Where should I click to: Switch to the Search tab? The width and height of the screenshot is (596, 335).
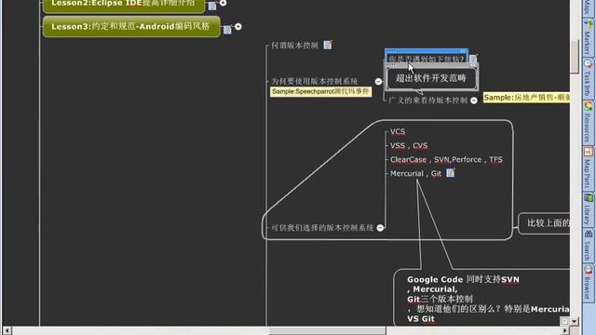coord(588,245)
